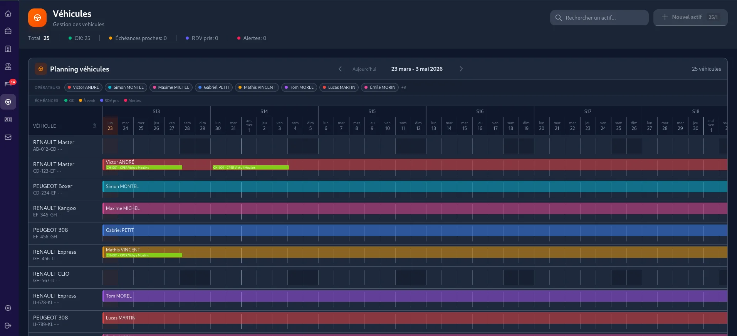Viewport: 737px width, 336px height.
Task: Click the briefcase icon in the sidebar
Action: (8, 31)
